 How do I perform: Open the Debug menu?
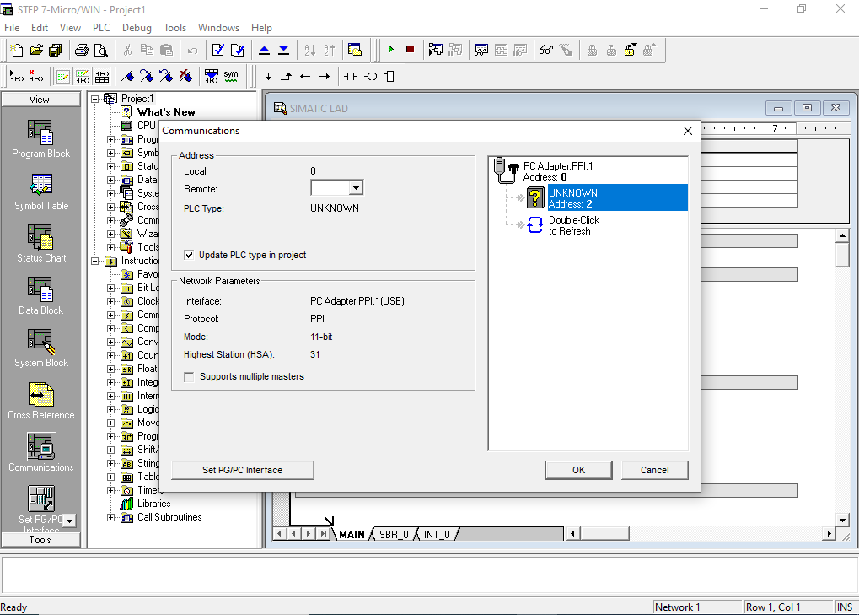(x=137, y=28)
